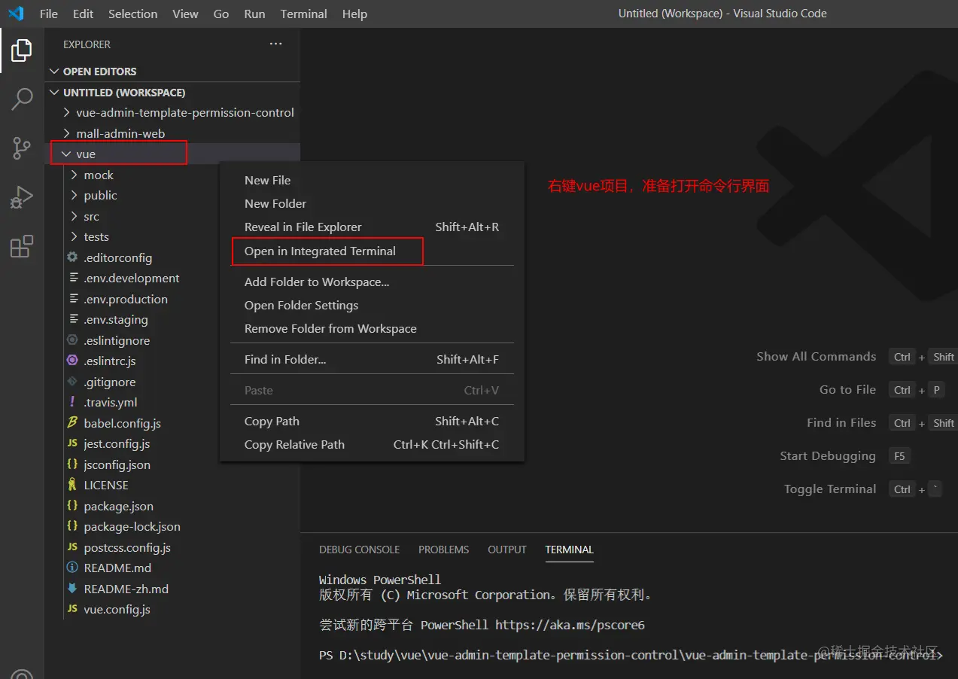This screenshot has width=958, height=679.
Task: Click the markdown icon beside README-zh.md
Action: click(x=72, y=589)
